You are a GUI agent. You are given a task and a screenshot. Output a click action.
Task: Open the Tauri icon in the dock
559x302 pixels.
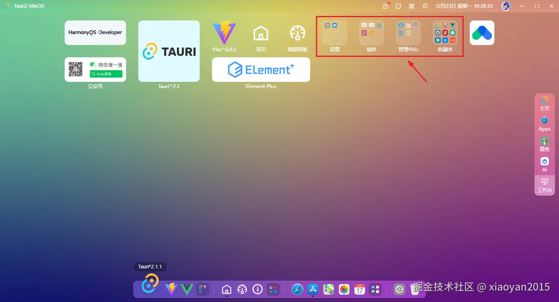pos(150,284)
